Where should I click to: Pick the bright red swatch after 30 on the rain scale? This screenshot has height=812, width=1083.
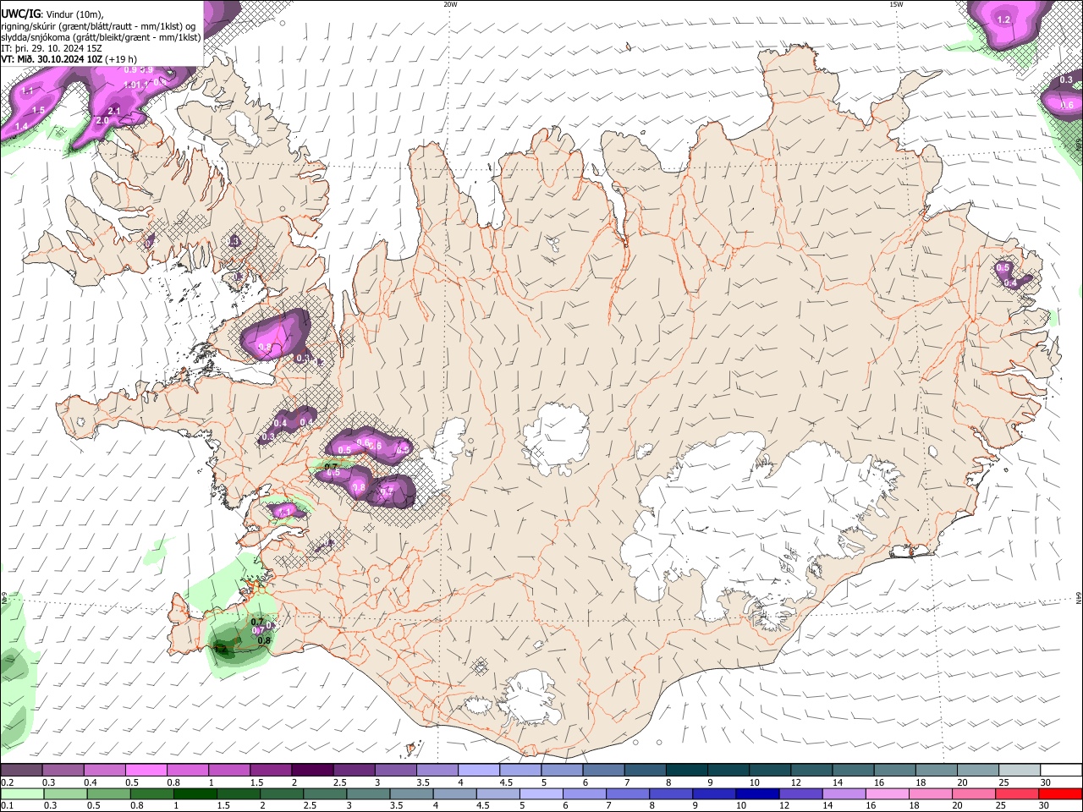click(1061, 793)
